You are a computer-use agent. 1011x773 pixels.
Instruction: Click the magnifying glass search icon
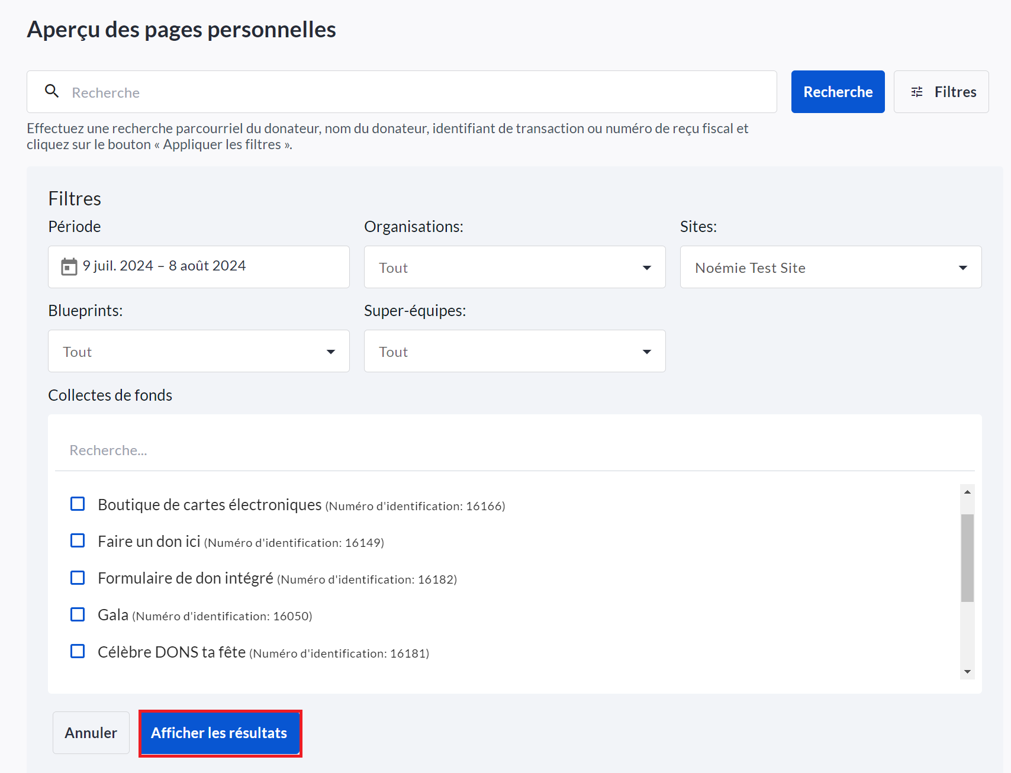coord(52,91)
